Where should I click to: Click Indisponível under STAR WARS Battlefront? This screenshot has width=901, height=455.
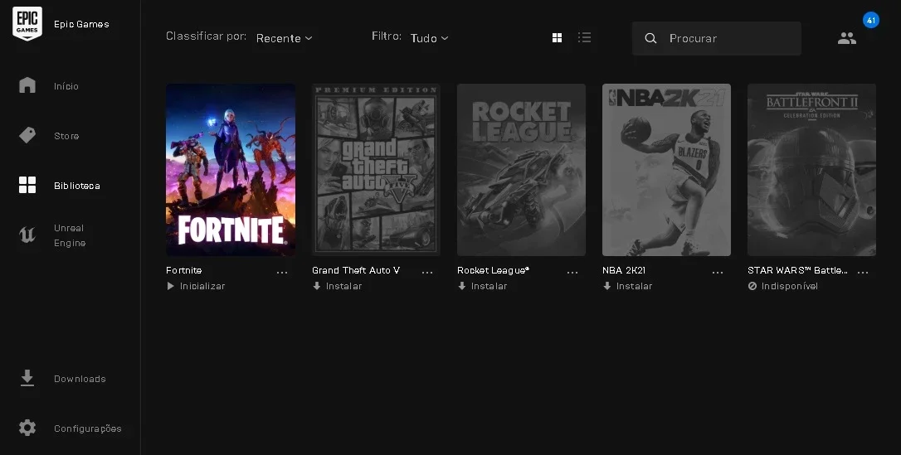point(790,286)
